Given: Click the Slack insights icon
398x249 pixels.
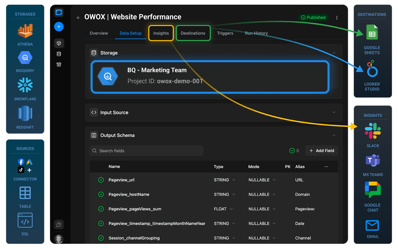Looking at the screenshot, I should tap(373, 131).
